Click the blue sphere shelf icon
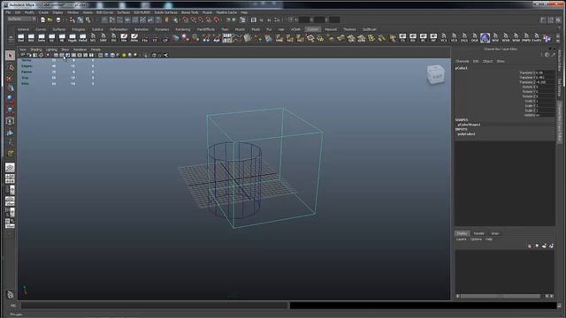Image resolution: width=566 pixels, height=318 pixels. coord(485,37)
